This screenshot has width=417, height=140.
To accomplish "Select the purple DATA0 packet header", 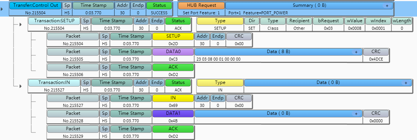I will click(173, 52).
